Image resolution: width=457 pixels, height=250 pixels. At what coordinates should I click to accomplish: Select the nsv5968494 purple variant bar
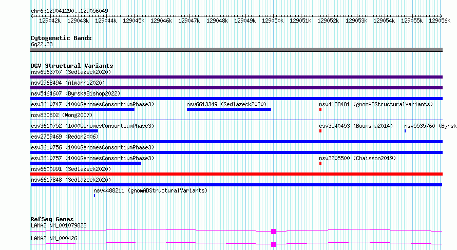coord(236,88)
